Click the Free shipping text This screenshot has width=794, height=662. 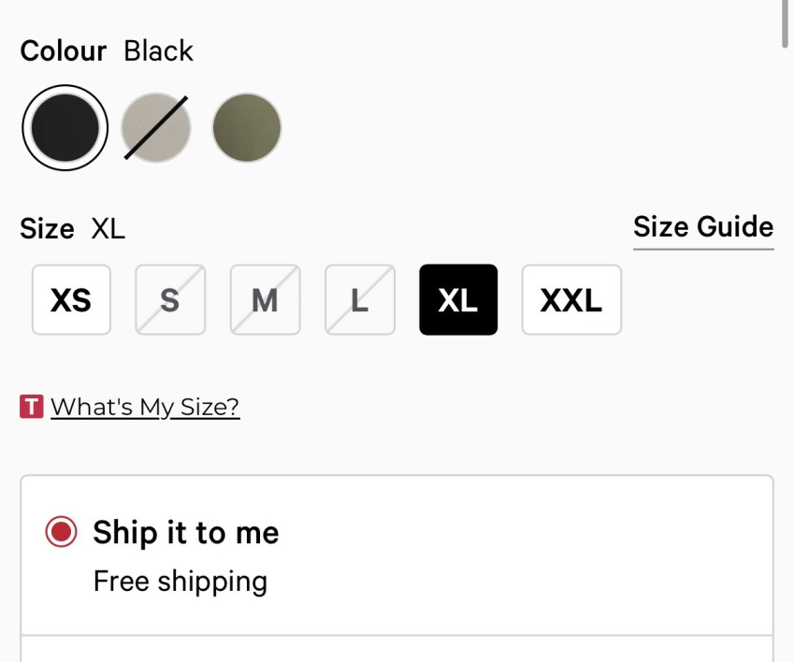[180, 582]
